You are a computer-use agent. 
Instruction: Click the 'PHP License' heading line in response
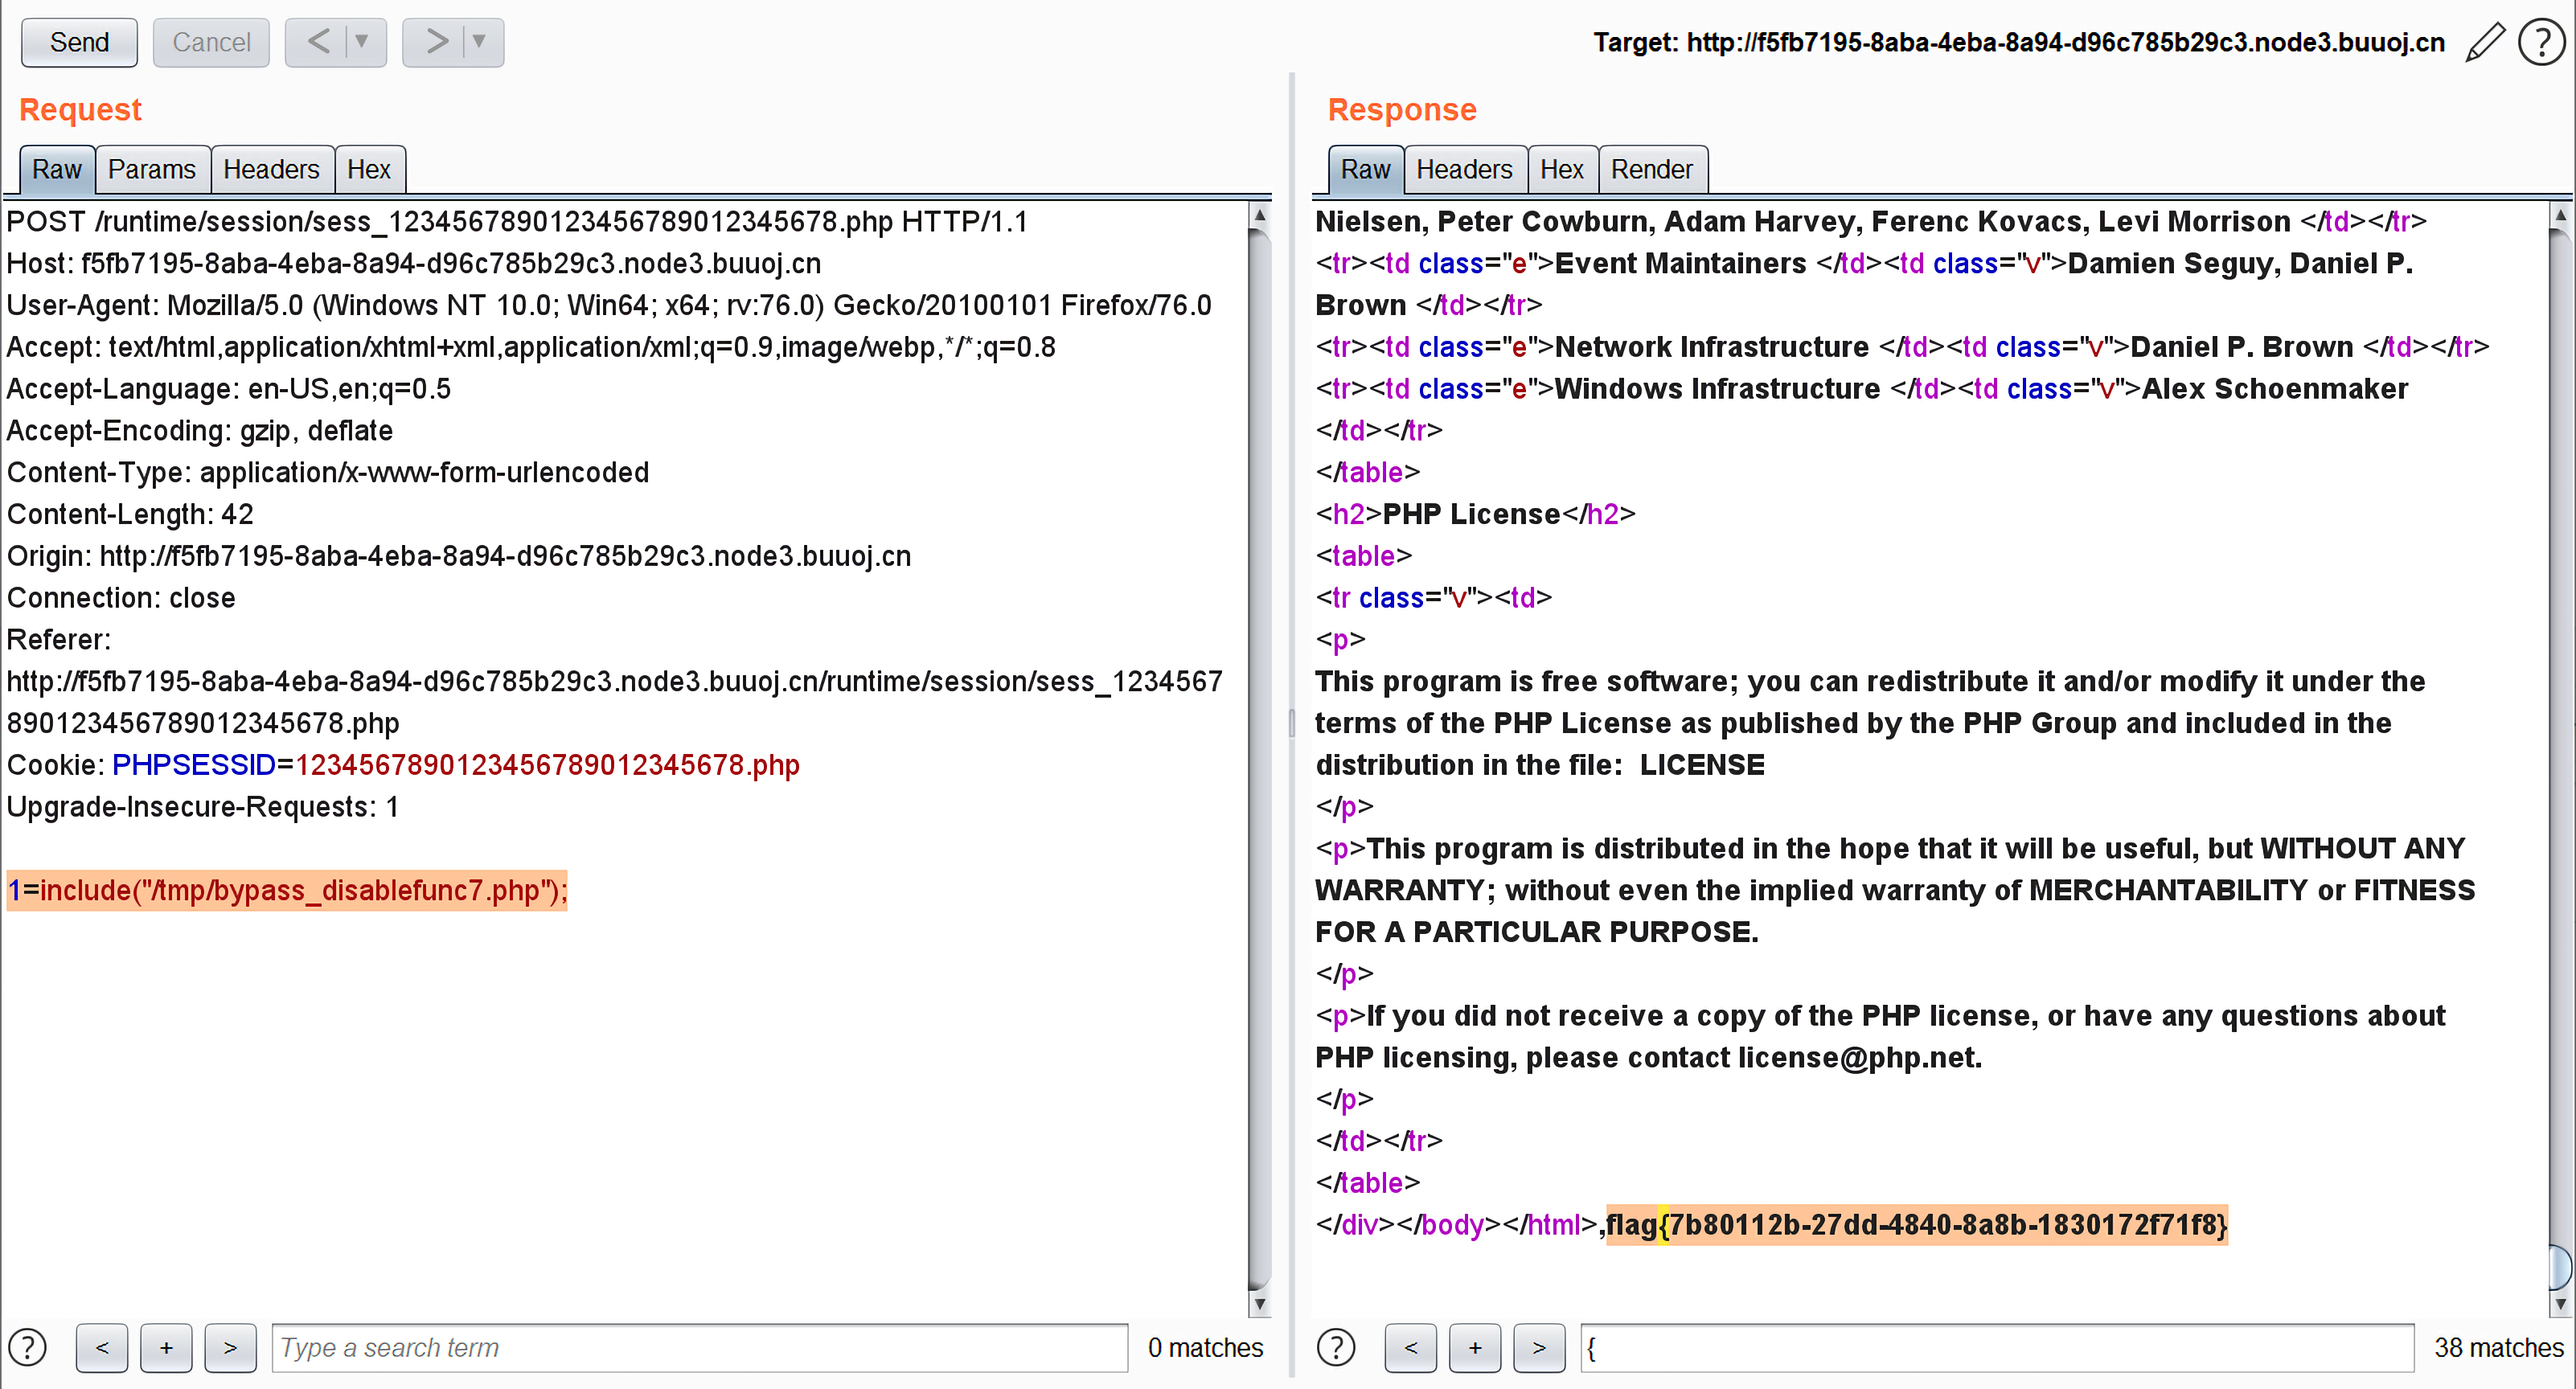click(x=1475, y=514)
